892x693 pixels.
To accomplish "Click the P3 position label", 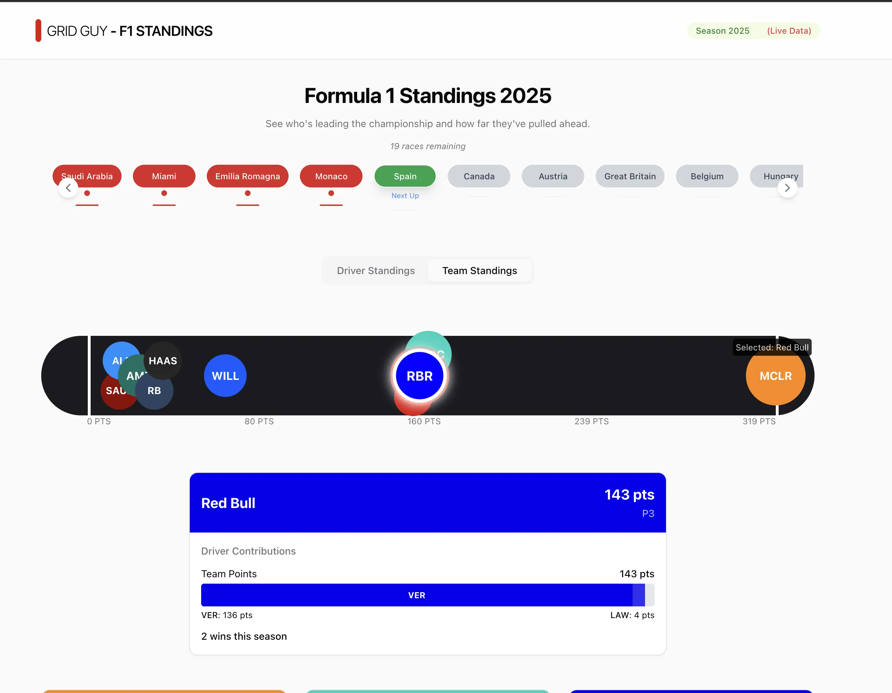I will point(648,513).
